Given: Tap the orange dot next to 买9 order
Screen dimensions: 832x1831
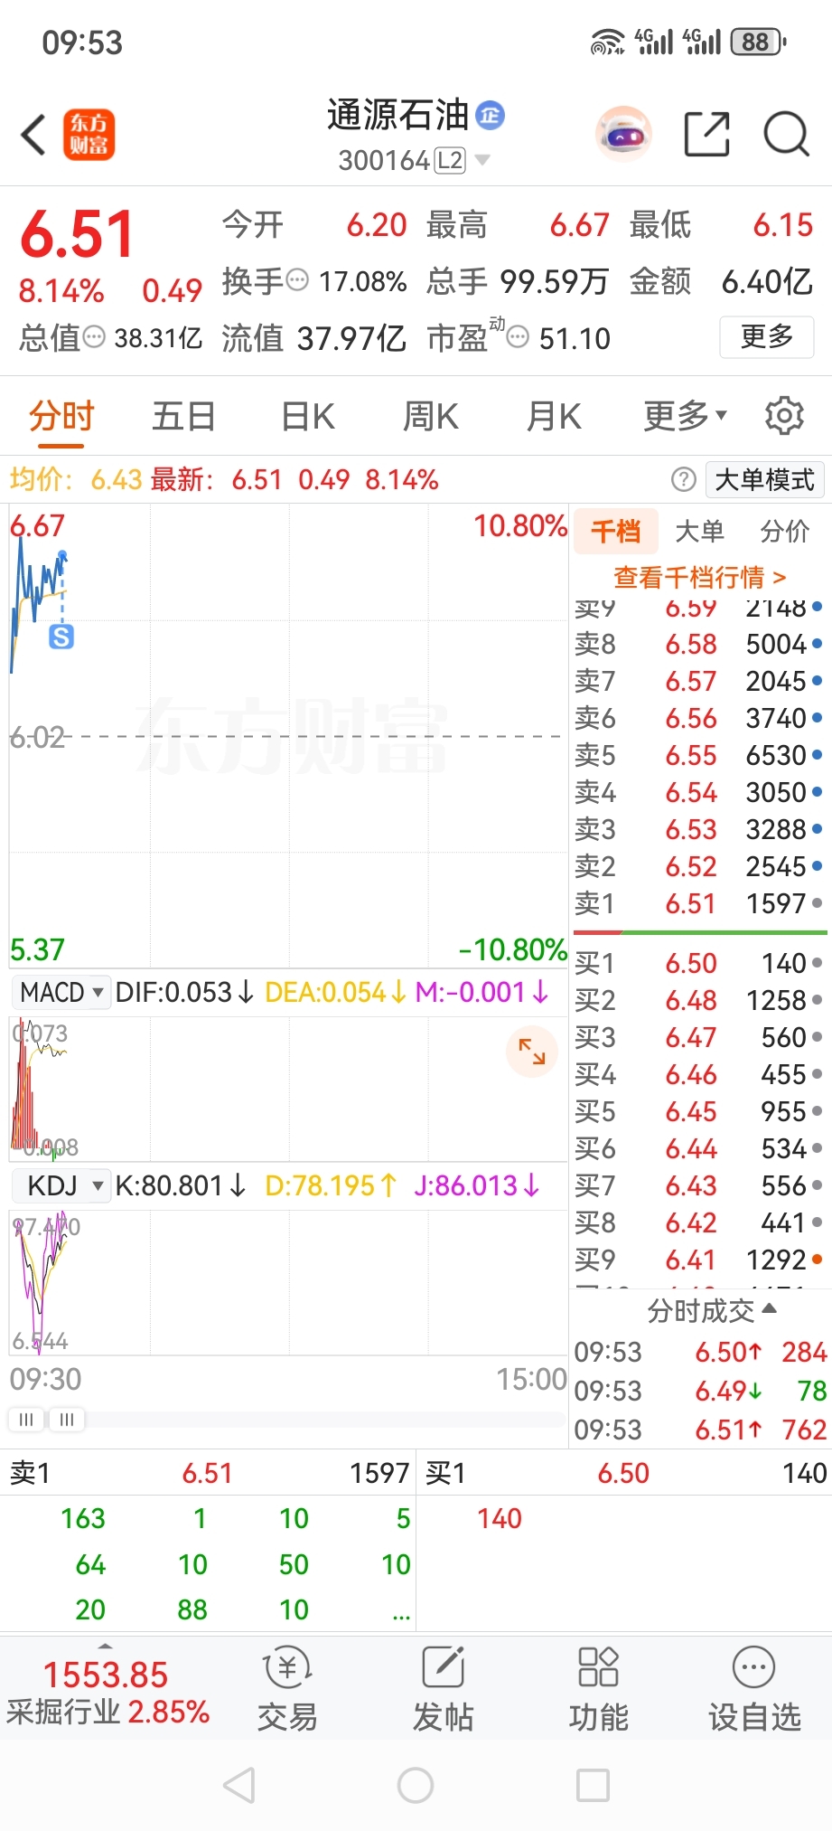Looking at the screenshot, I should 817,1259.
